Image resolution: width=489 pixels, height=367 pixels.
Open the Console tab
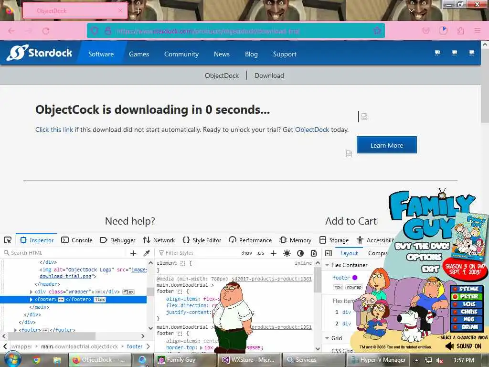77,240
